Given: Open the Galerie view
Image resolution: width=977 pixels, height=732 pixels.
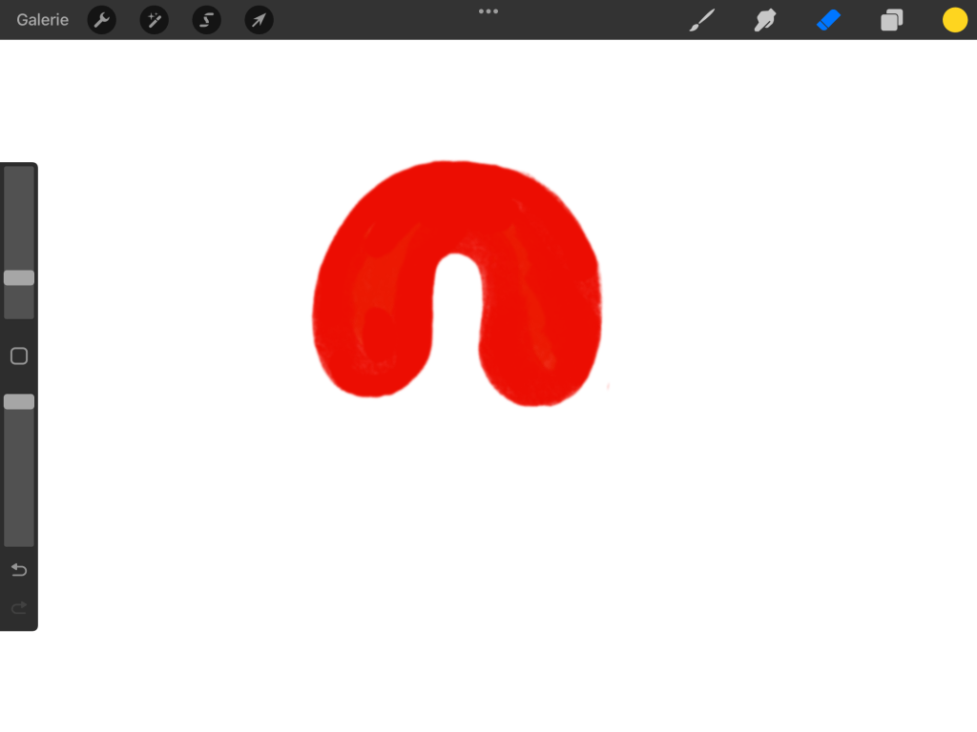Looking at the screenshot, I should (x=43, y=20).
